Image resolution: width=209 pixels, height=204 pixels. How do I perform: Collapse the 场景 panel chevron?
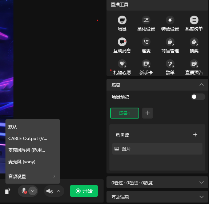[x=201, y=84]
